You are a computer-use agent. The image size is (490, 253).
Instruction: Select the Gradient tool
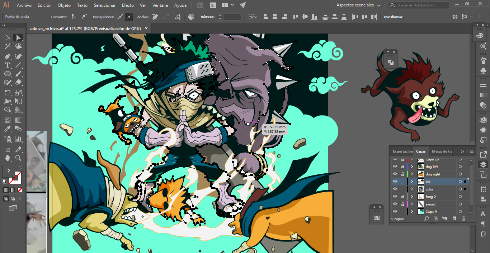18,120
